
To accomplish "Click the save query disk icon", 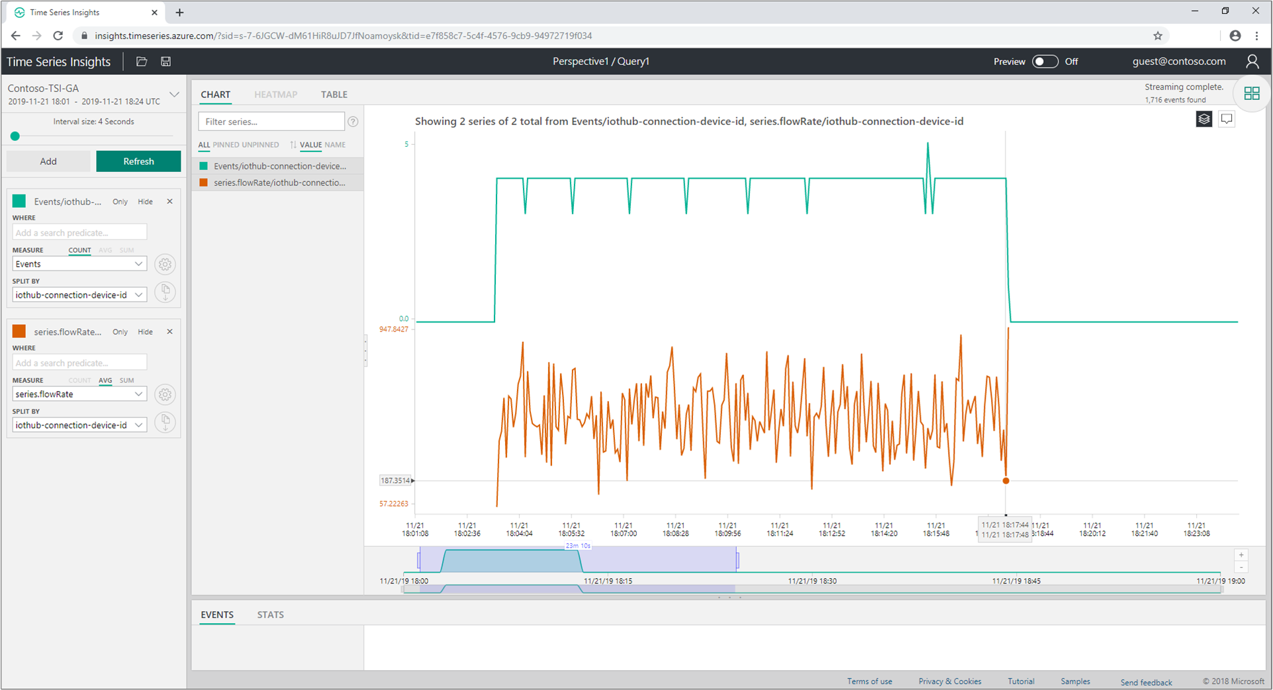I will pyautogui.click(x=165, y=62).
